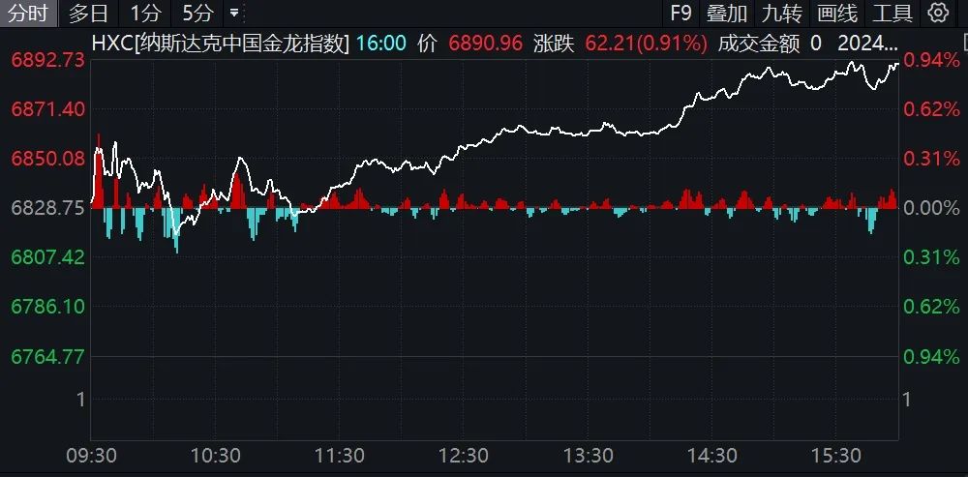Image resolution: width=968 pixels, height=477 pixels.
Task: Click the 16:00 time value
Action: (380, 44)
